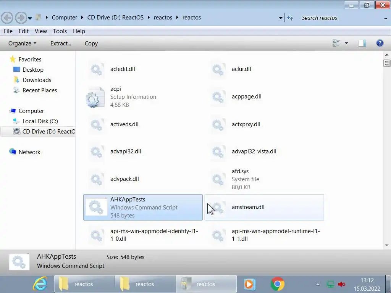Click the Computer breadcrumb segment

64,18
